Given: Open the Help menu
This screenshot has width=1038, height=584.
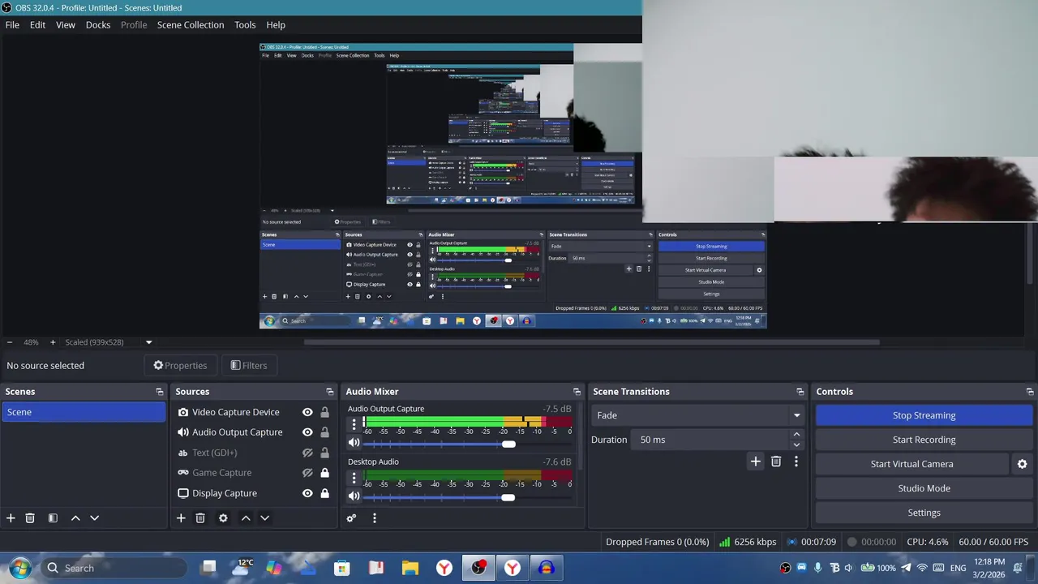Looking at the screenshot, I should [x=276, y=25].
